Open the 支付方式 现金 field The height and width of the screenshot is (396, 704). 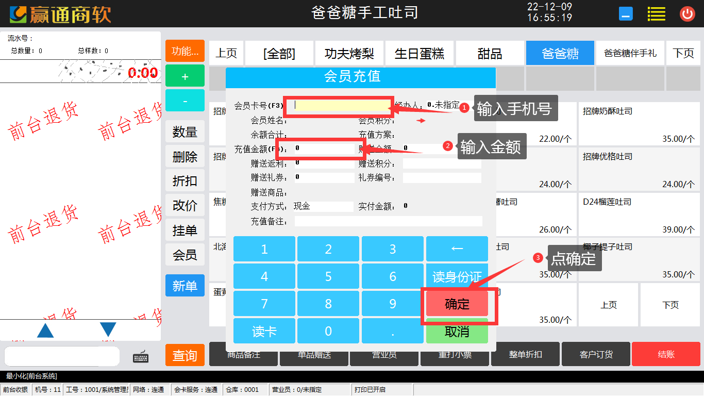tap(323, 206)
